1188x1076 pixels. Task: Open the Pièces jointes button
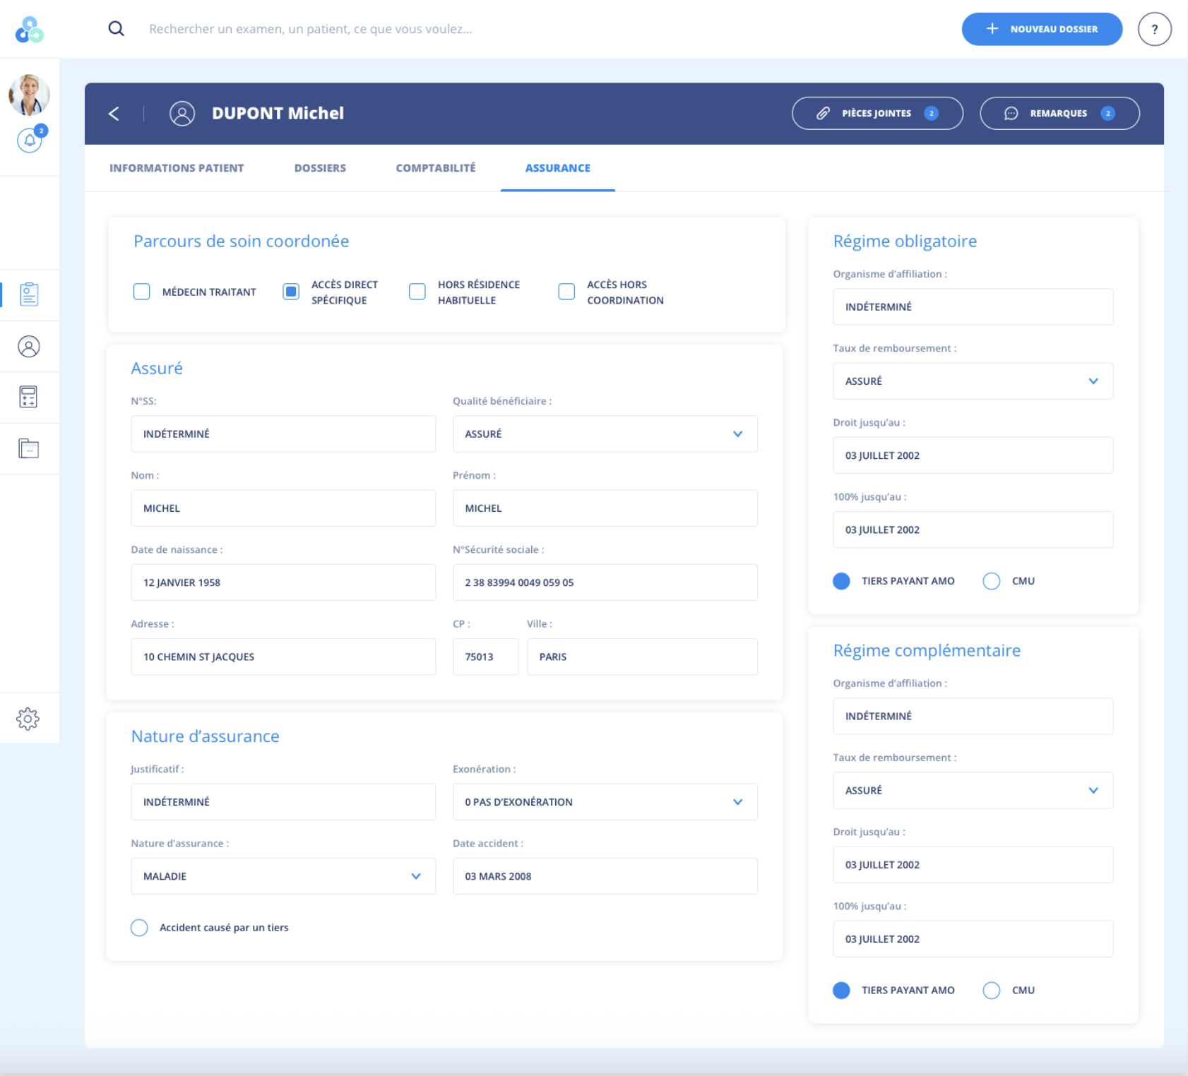pyautogui.click(x=877, y=114)
